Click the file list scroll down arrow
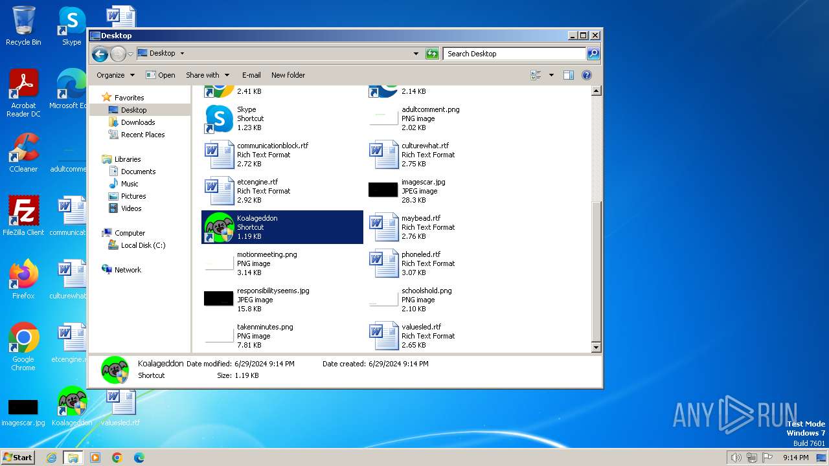 pyautogui.click(x=596, y=348)
